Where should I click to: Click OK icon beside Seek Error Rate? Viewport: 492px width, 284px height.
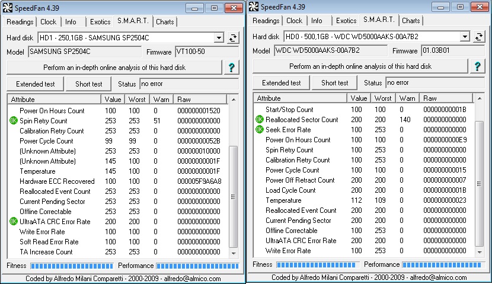pos(260,129)
